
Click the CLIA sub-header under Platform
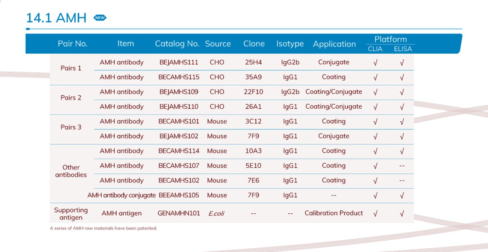coord(375,49)
